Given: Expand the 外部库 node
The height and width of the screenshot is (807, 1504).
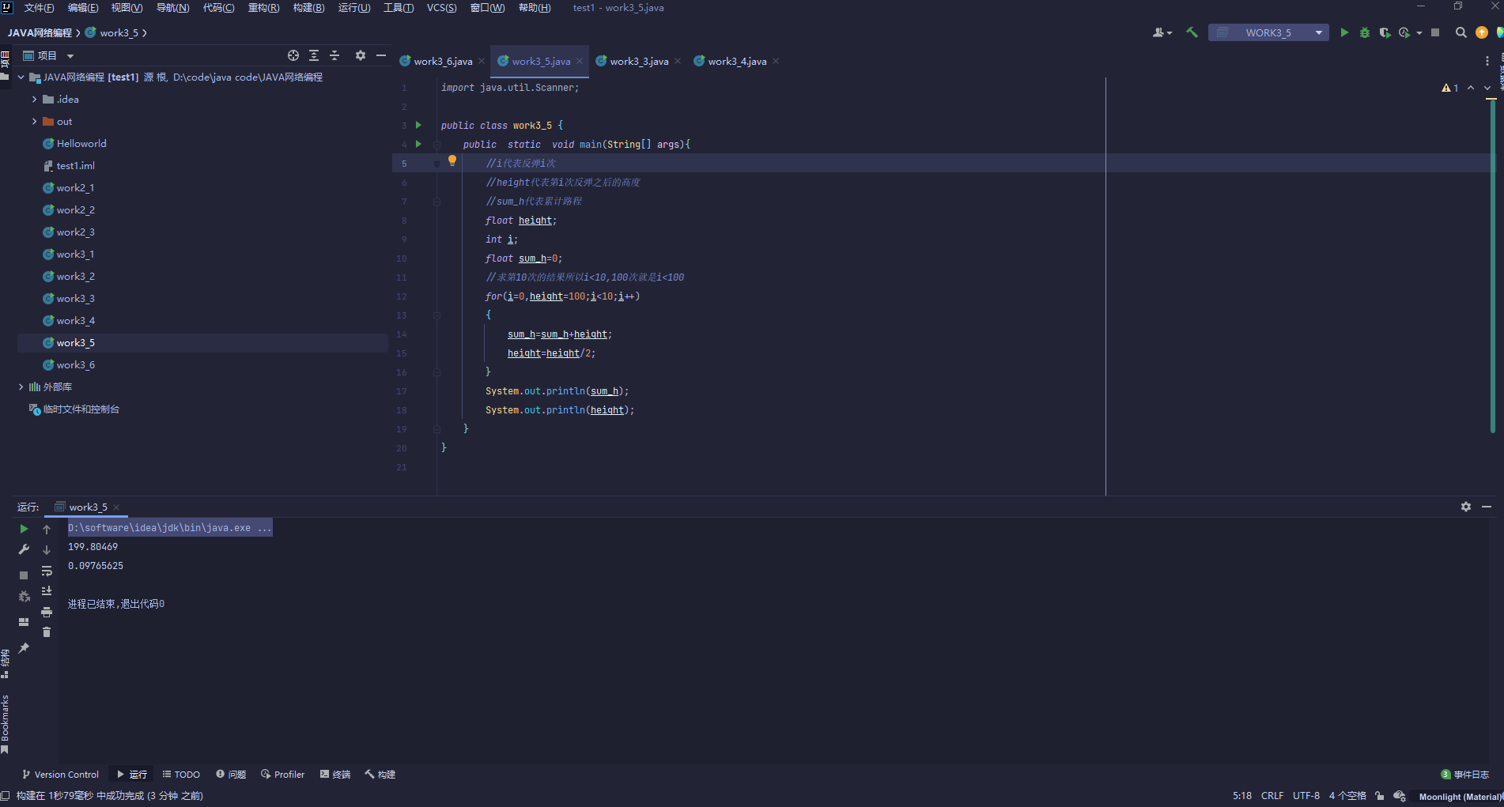Looking at the screenshot, I should click(21, 387).
